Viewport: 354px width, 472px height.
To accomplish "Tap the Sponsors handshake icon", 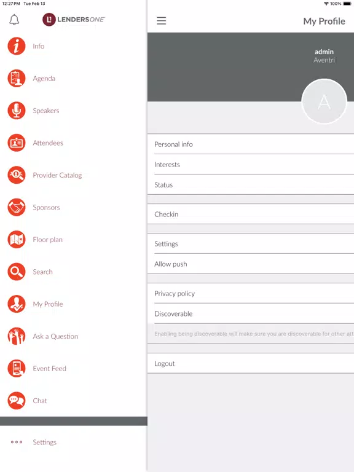I will pos(17,207).
